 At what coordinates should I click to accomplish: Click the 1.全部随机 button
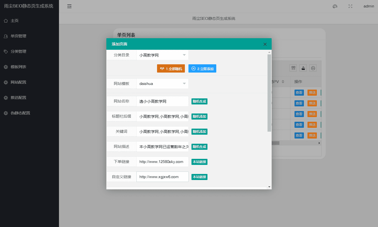tap(171, 68)
